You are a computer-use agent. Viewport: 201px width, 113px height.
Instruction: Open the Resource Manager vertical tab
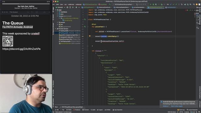point(53,29)
